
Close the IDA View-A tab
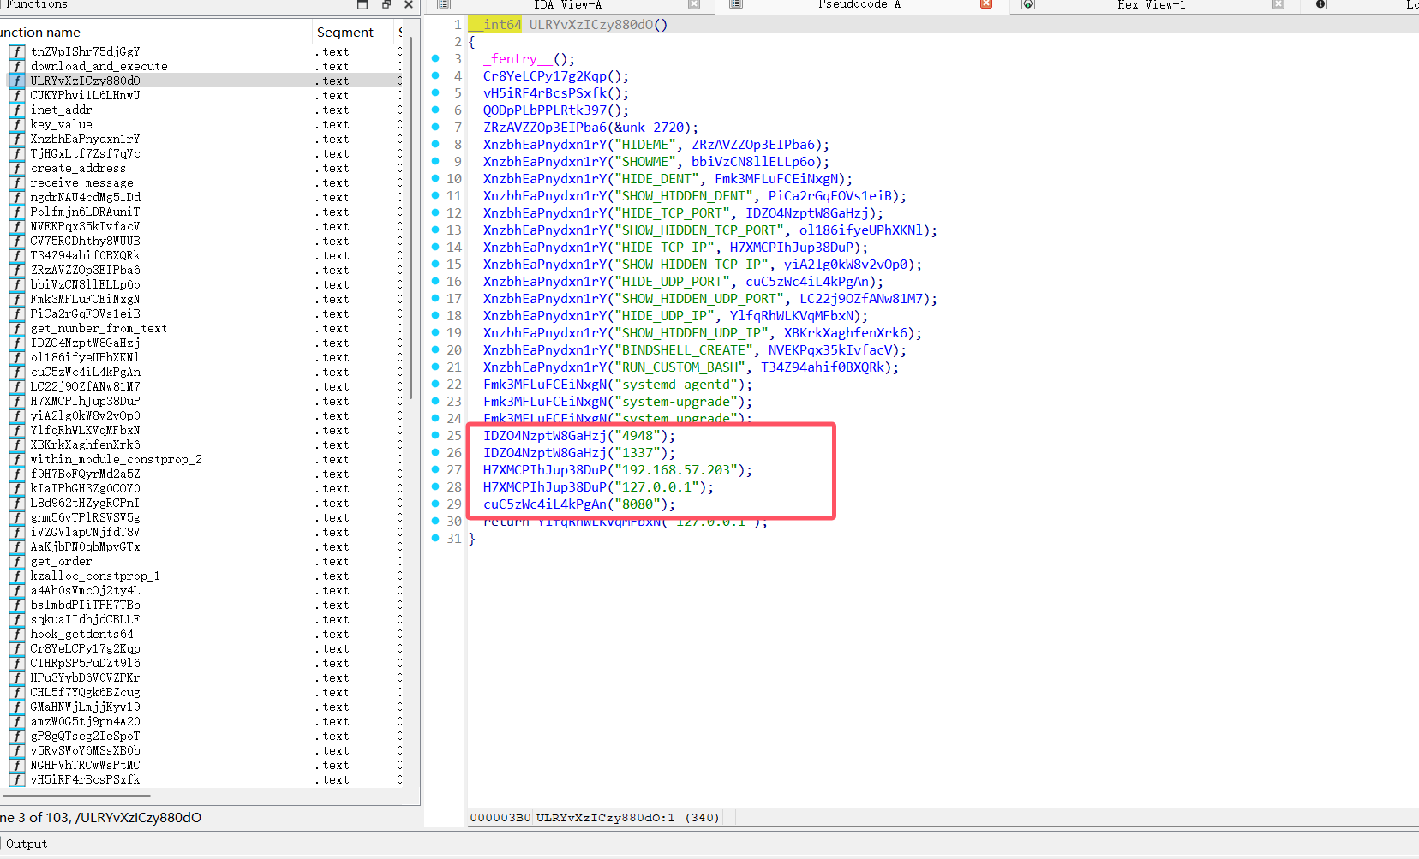[x=694, y=4]
